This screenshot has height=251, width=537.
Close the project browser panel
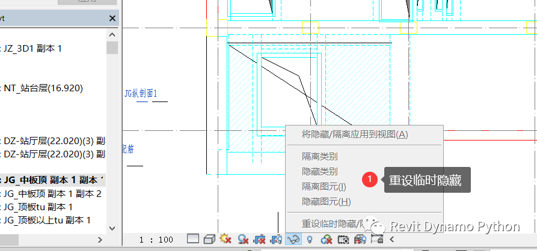click(x=112, y=19)
